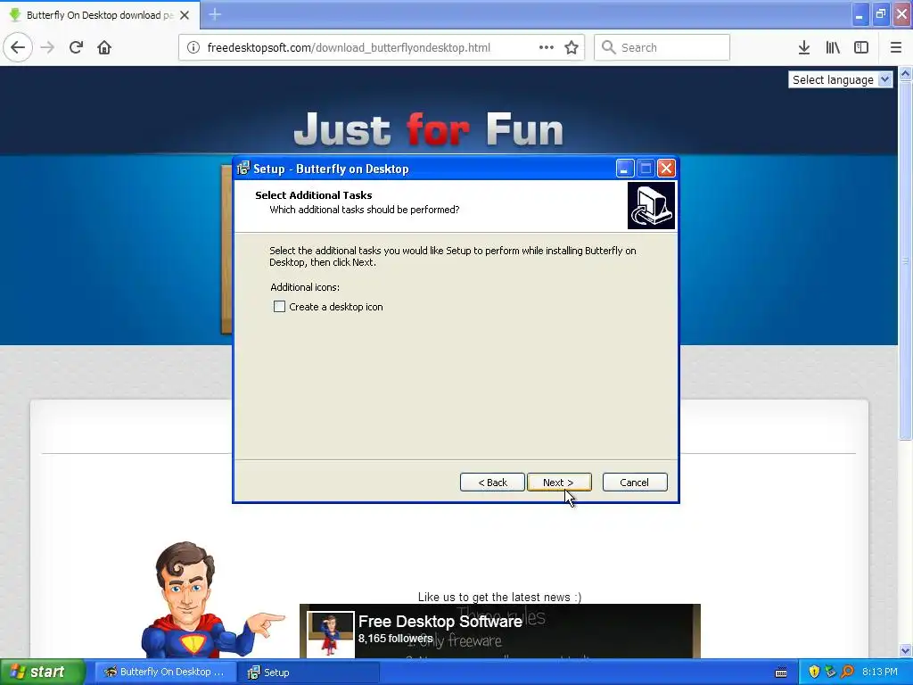Cancel the Butterfly on Desktop setup
The image size is (913, 685).
(x=635, y=483)
